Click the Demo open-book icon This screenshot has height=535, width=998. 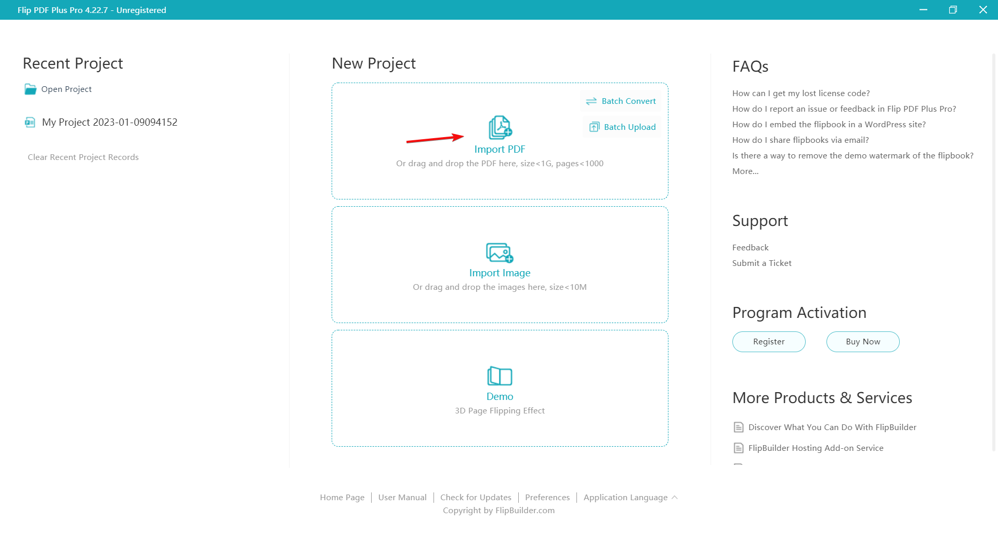coord(500,376)
